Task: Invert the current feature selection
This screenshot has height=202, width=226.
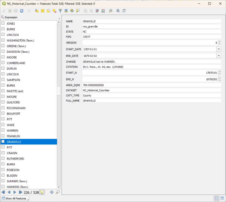Action: coord(48,11)
